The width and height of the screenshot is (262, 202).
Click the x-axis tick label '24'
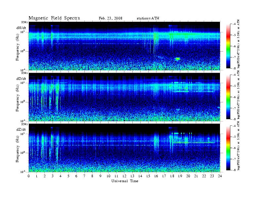coord(220,176)
